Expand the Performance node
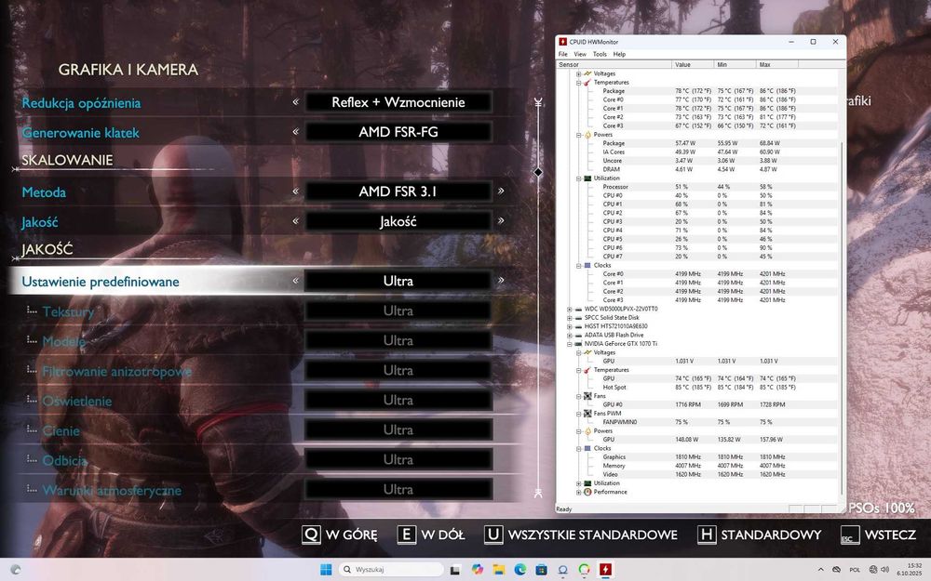Screen dimensions: 931x581 coord(578,492)
